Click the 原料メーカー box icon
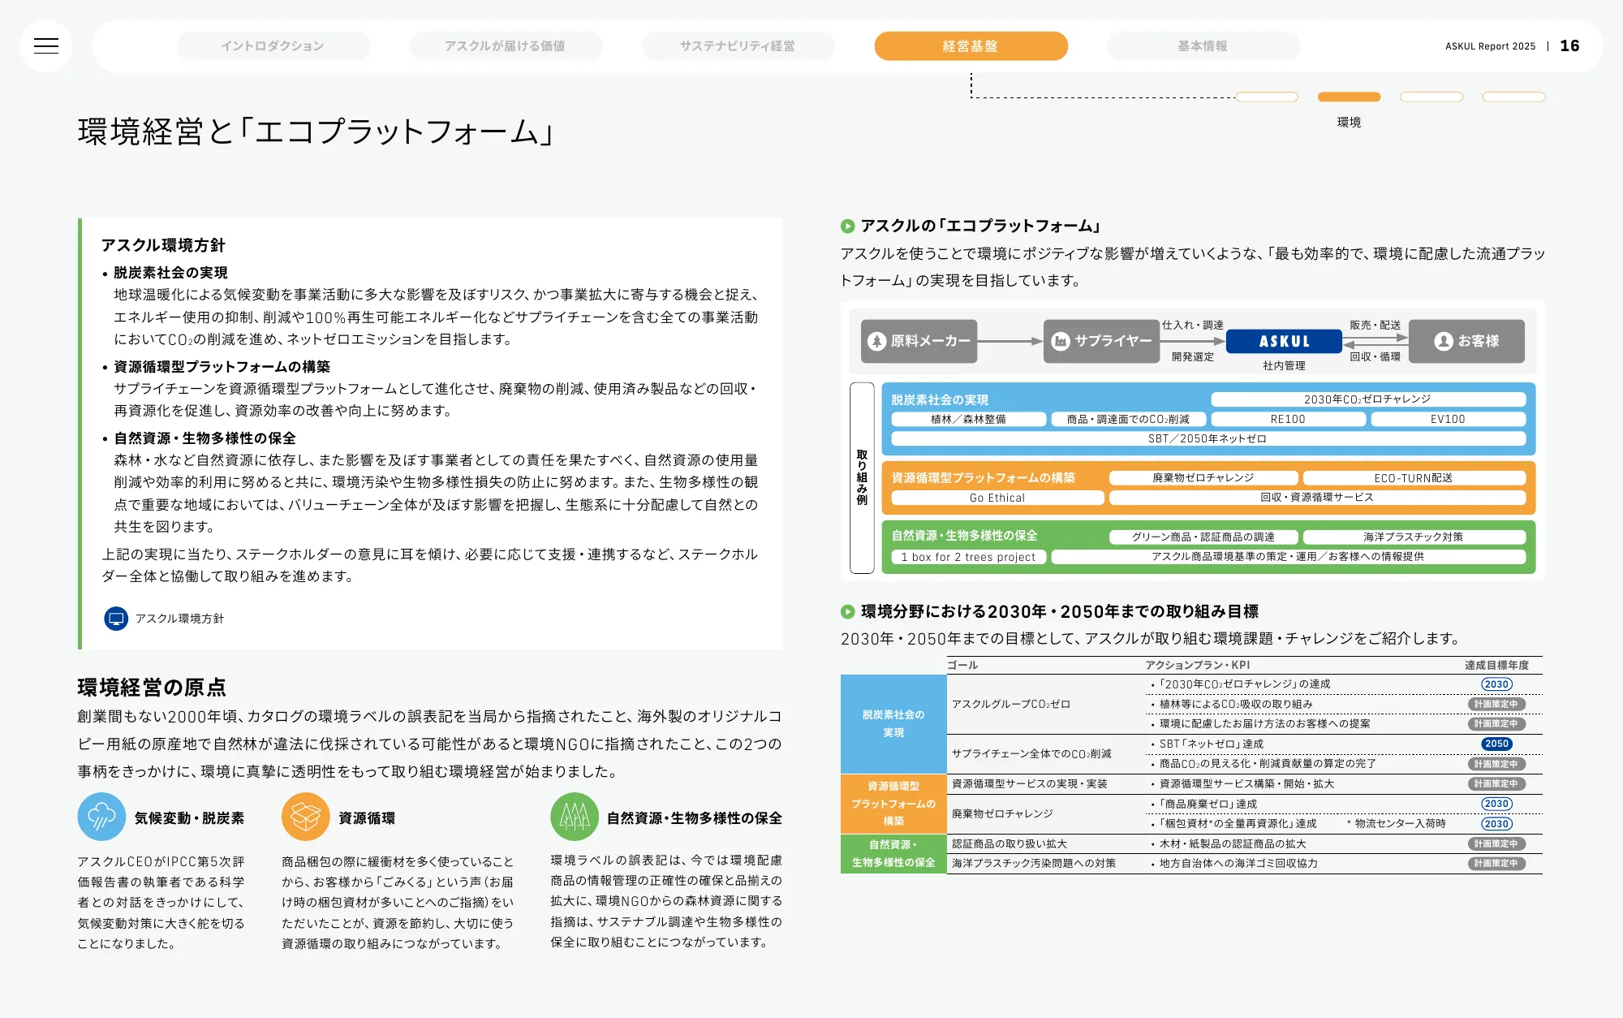Screen dimensions: 1623x1018 pos(877,341)
